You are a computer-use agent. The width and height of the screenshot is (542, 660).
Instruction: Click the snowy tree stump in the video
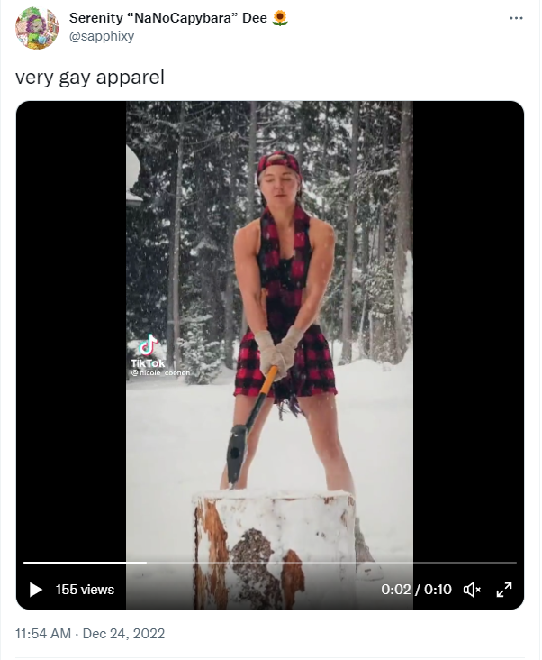point(274,547)
